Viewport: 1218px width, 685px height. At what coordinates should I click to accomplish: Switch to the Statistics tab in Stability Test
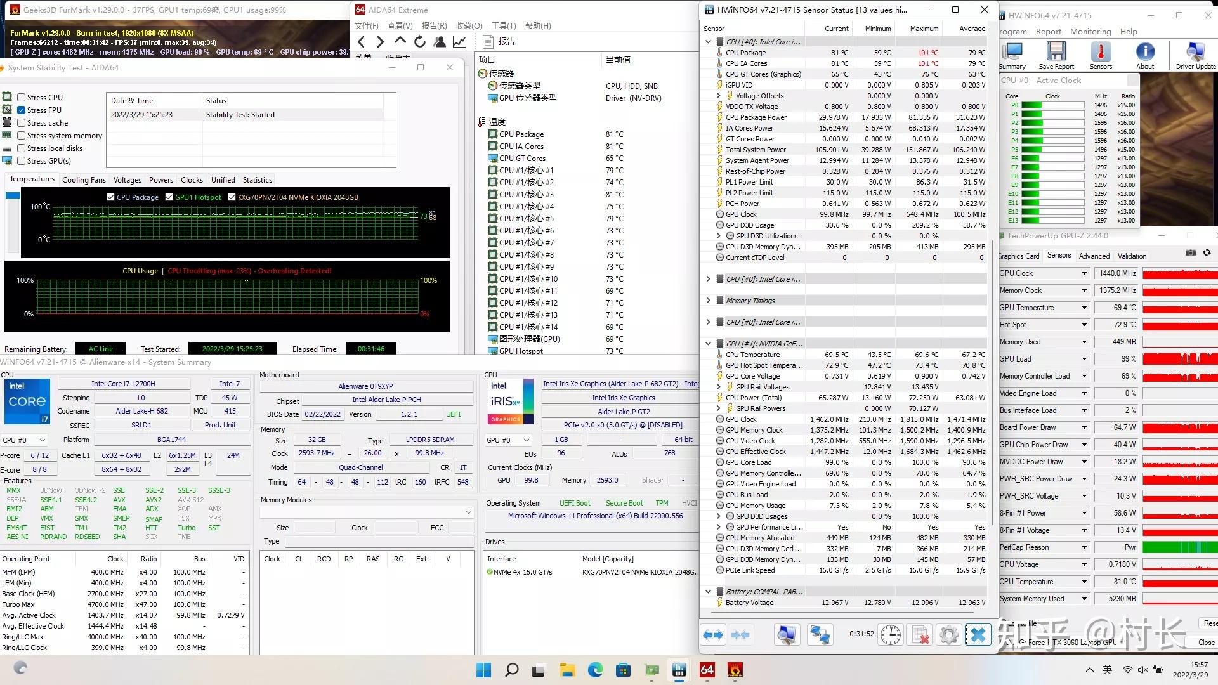(257, 179)
